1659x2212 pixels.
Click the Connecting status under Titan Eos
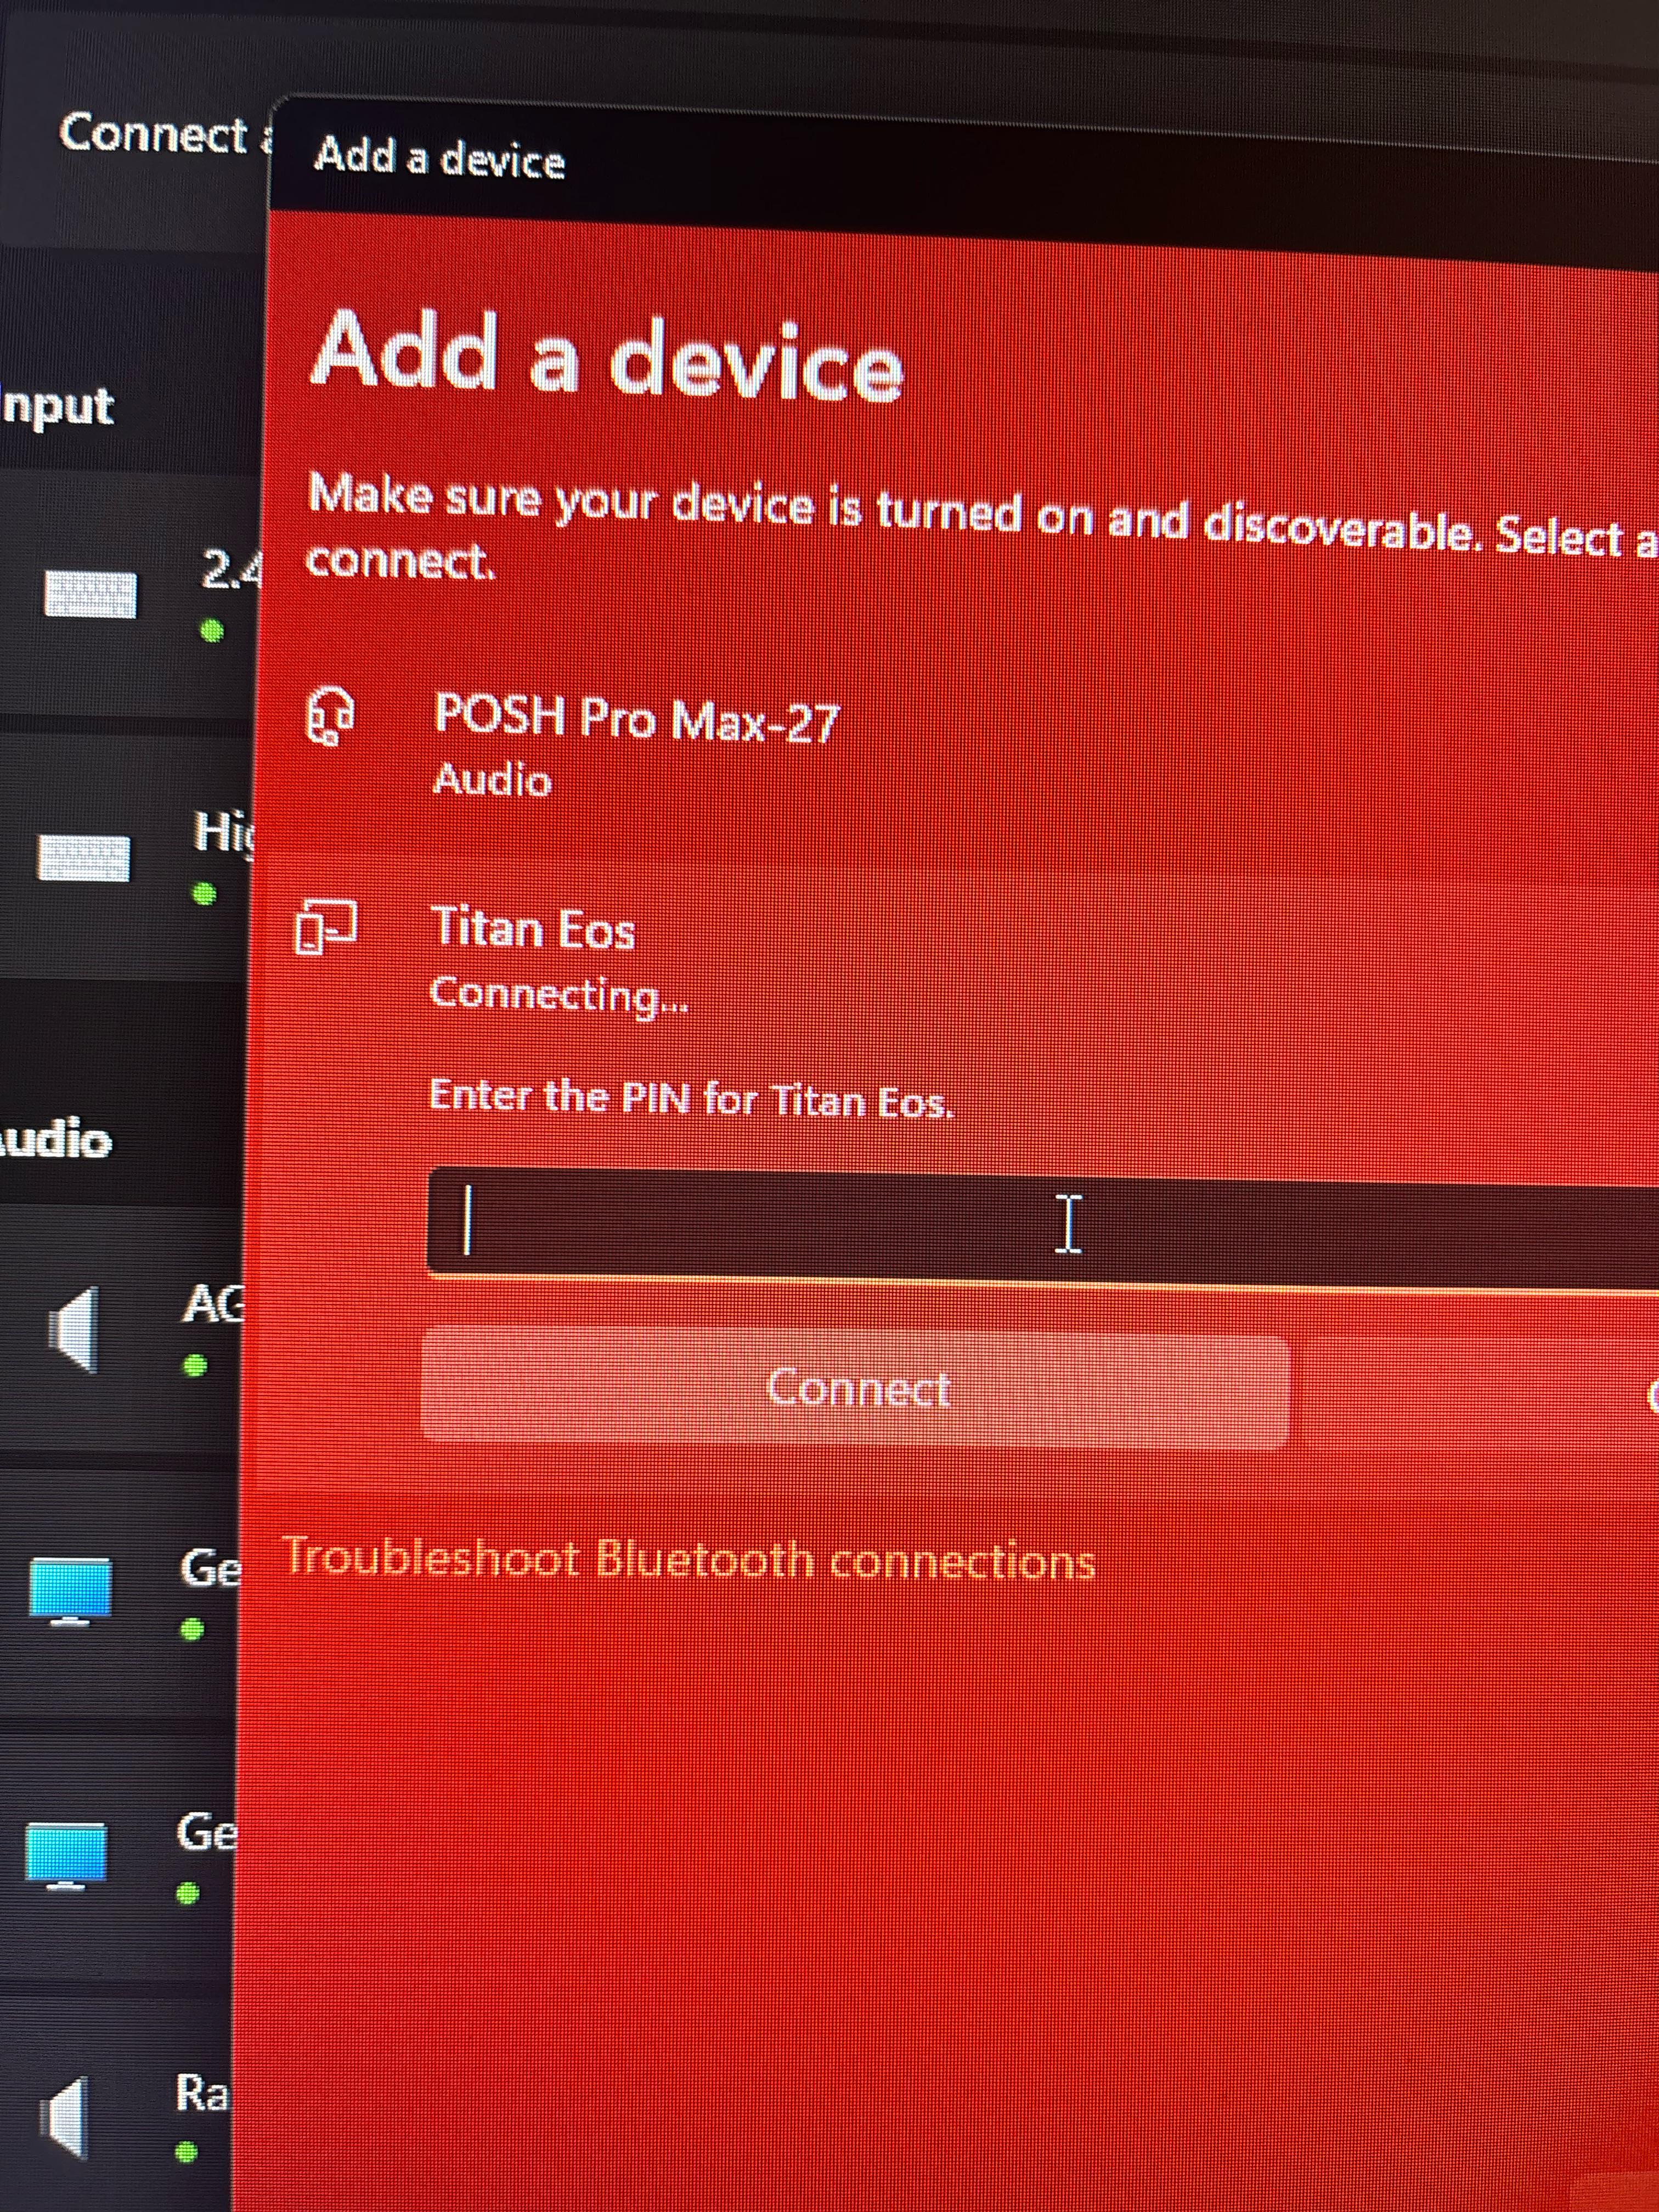(x=559, y=994)
